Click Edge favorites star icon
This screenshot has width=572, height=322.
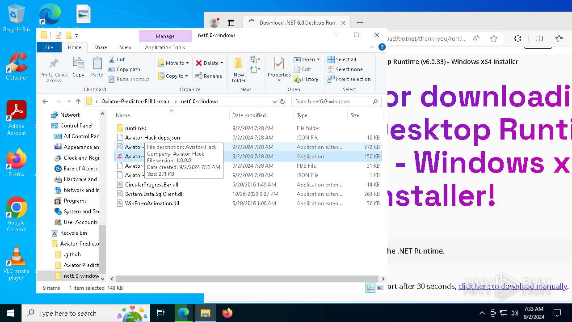pos(494,38)
